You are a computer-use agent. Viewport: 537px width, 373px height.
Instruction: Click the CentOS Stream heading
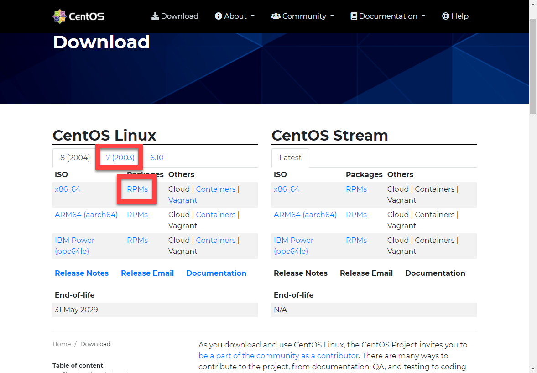[330, 136]
